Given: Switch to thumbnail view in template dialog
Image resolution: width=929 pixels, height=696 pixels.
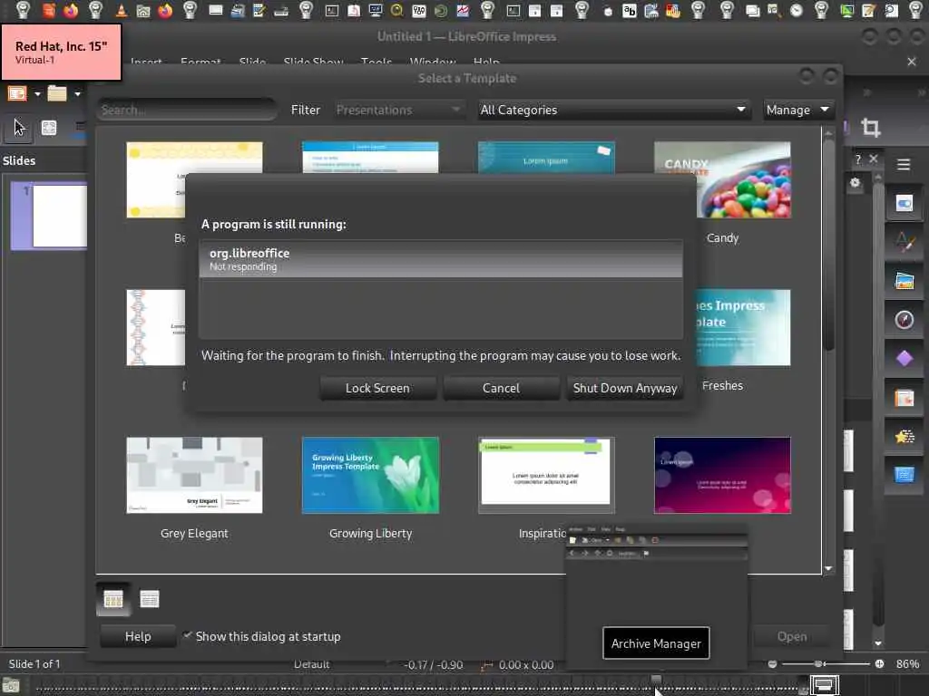Looking at the screenshot, I should click(x=113, y=599).
